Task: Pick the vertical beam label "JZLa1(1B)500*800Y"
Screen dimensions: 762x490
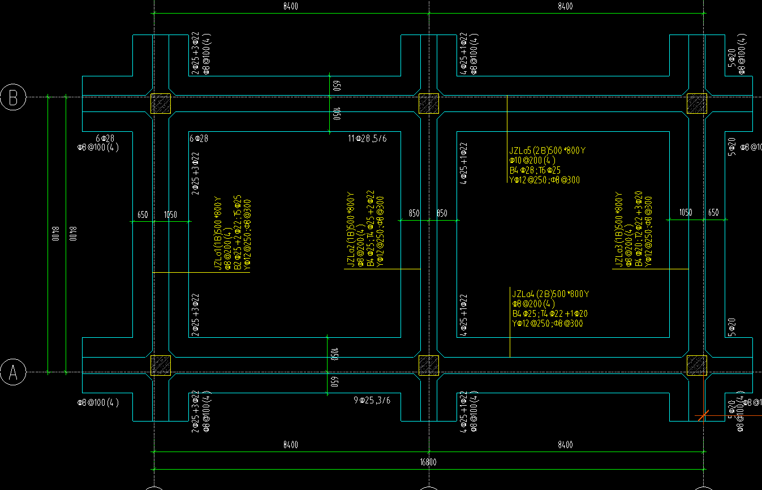Action: pyautogui.click(x=218, y=234)
